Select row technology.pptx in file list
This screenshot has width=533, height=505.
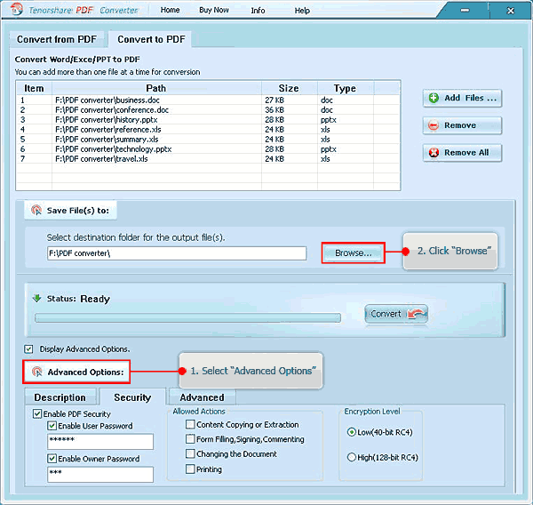(x=208, y=149)
